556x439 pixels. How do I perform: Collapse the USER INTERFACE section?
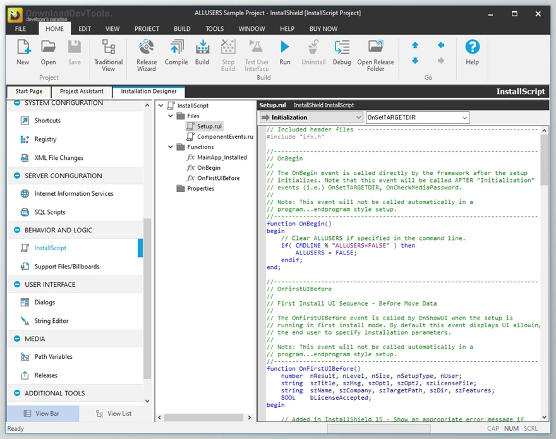point(16,284)
